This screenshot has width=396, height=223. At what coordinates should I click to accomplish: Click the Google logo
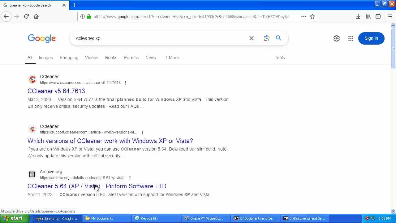[42, 38]
